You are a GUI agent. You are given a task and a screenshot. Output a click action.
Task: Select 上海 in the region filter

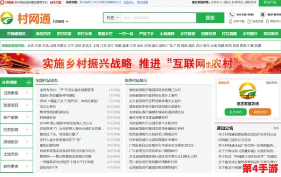(96, 45)
